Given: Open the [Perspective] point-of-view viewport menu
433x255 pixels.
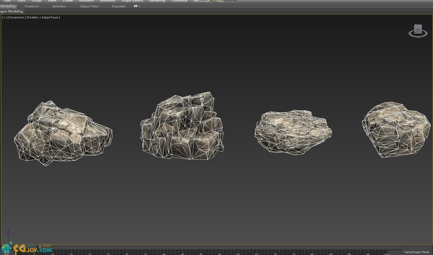Looking at the screenshot, I should pos(17,17).
